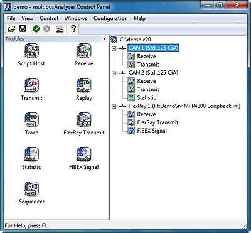The height and width of the screenshot is (233, 251).
Task: Click the open folder toolbar icon
Action: point(12,29)
